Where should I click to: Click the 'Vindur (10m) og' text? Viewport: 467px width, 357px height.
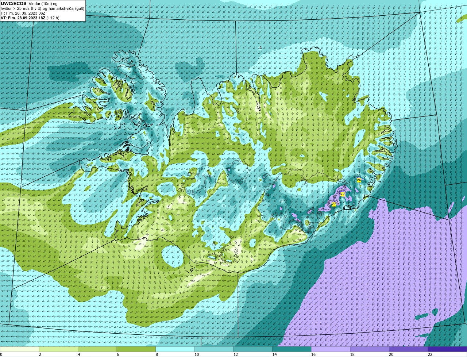tap(43, 4)
